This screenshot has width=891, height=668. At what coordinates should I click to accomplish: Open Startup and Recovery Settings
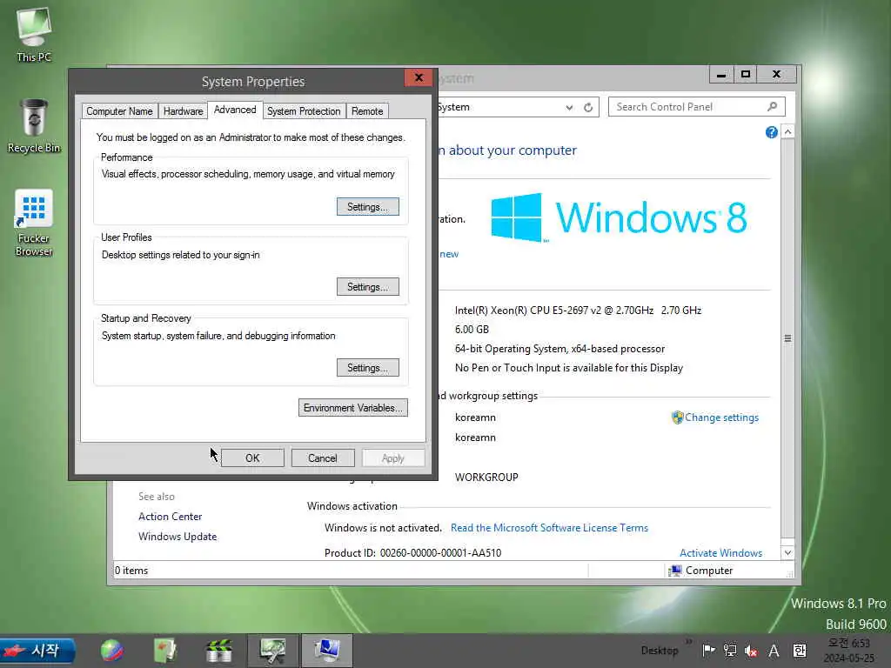click(x=368, y=368)
